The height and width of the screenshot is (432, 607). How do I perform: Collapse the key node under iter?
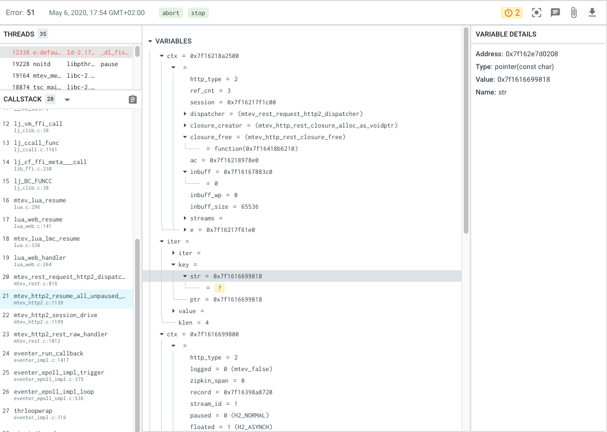click(x=173, y=265)
